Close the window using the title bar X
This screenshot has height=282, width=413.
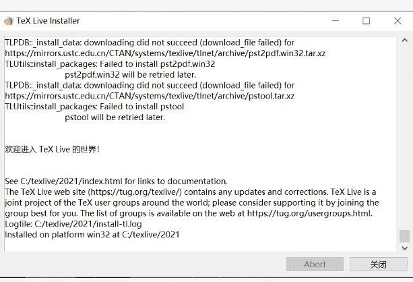pos(397,21)
